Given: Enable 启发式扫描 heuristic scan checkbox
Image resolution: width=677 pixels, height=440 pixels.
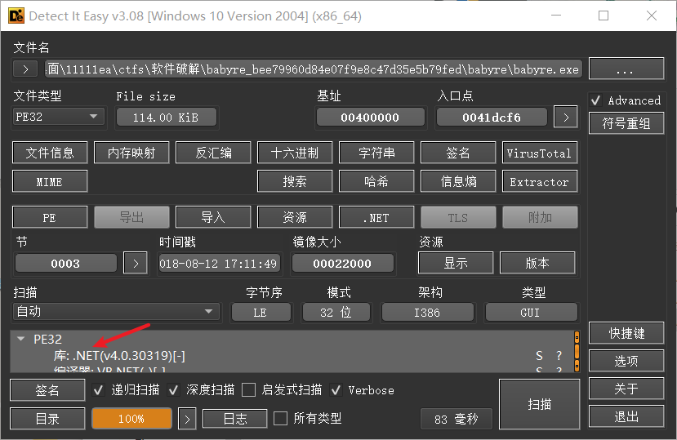Looking at the screenshot, I should pyautogui.click(x=249, y=390).
